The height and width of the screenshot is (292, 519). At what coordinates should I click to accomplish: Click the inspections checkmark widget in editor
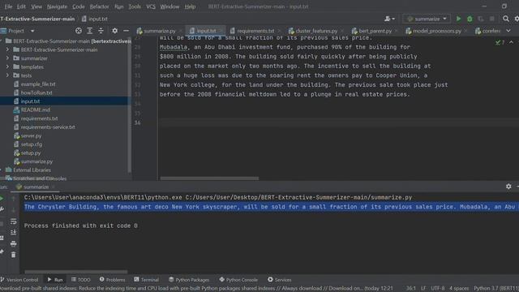[500, 42]
